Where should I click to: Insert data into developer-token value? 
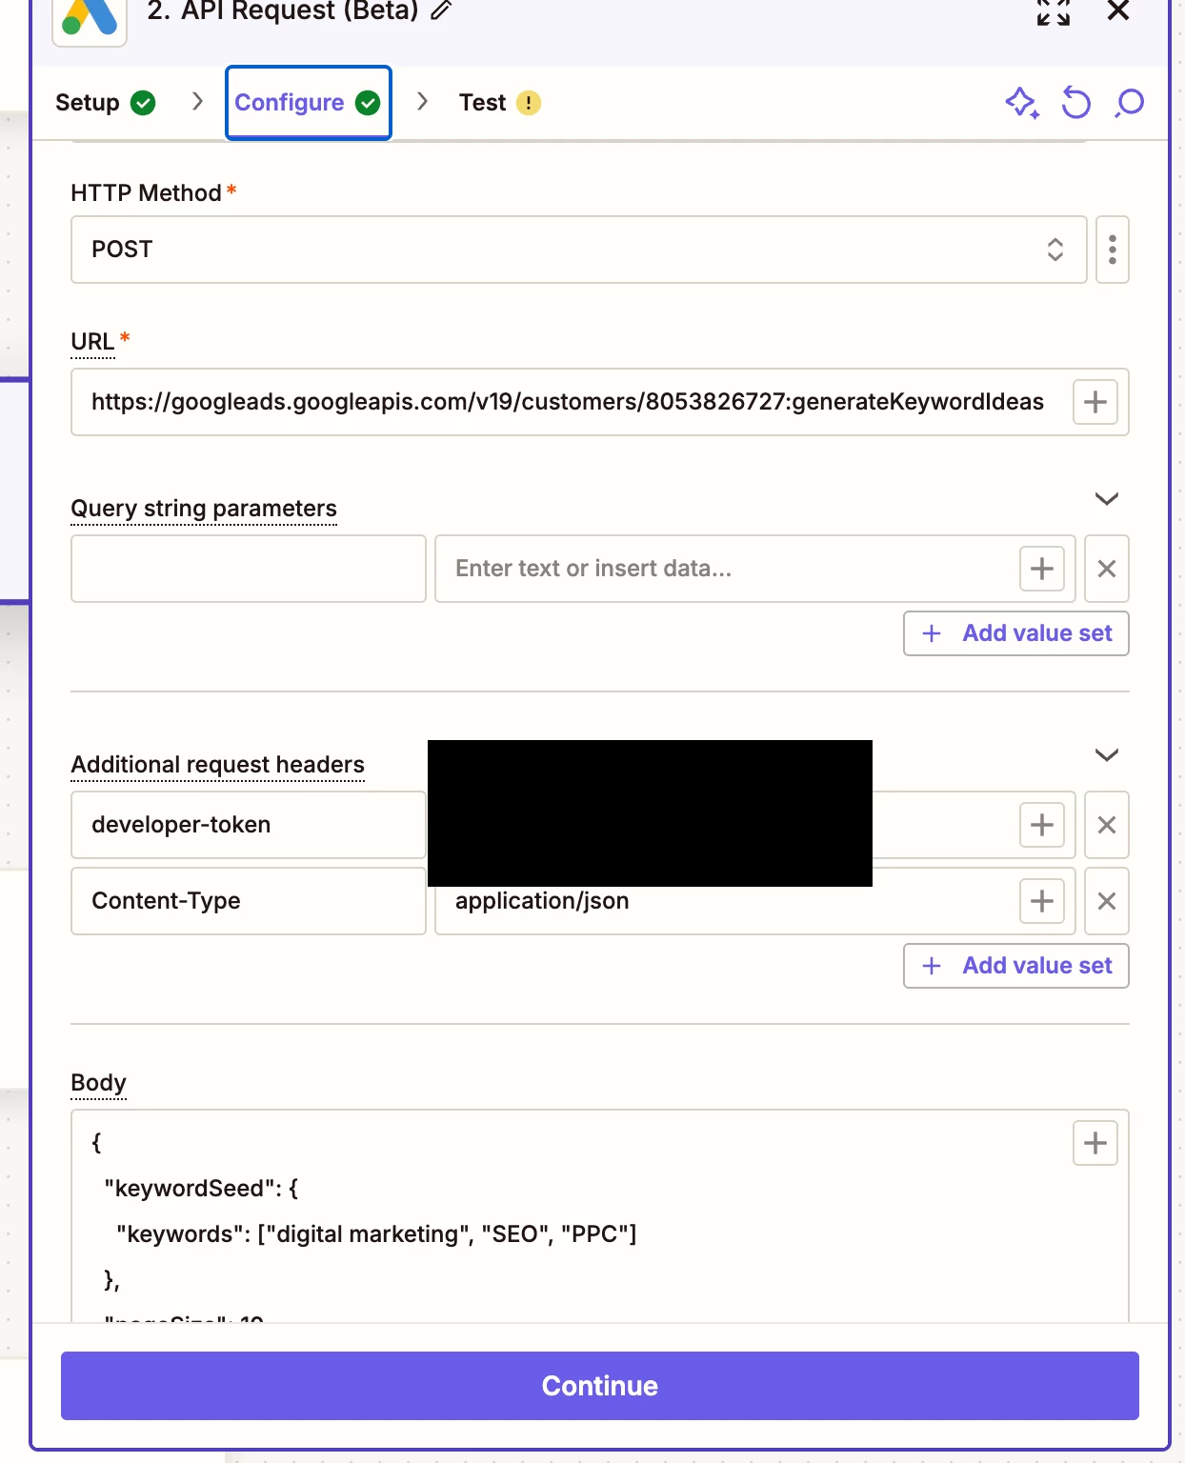tap(1042, 825)
